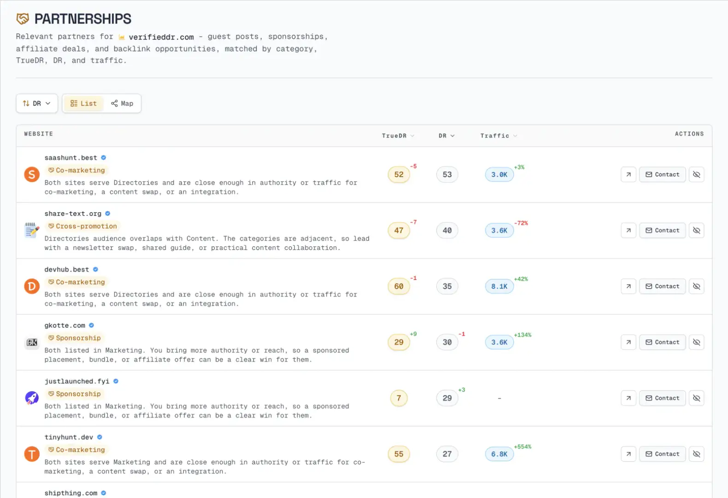Click the TrueDR score 60 for devhub.best
The height and width of the screenshot is (498, 728).
pos(399,286)
